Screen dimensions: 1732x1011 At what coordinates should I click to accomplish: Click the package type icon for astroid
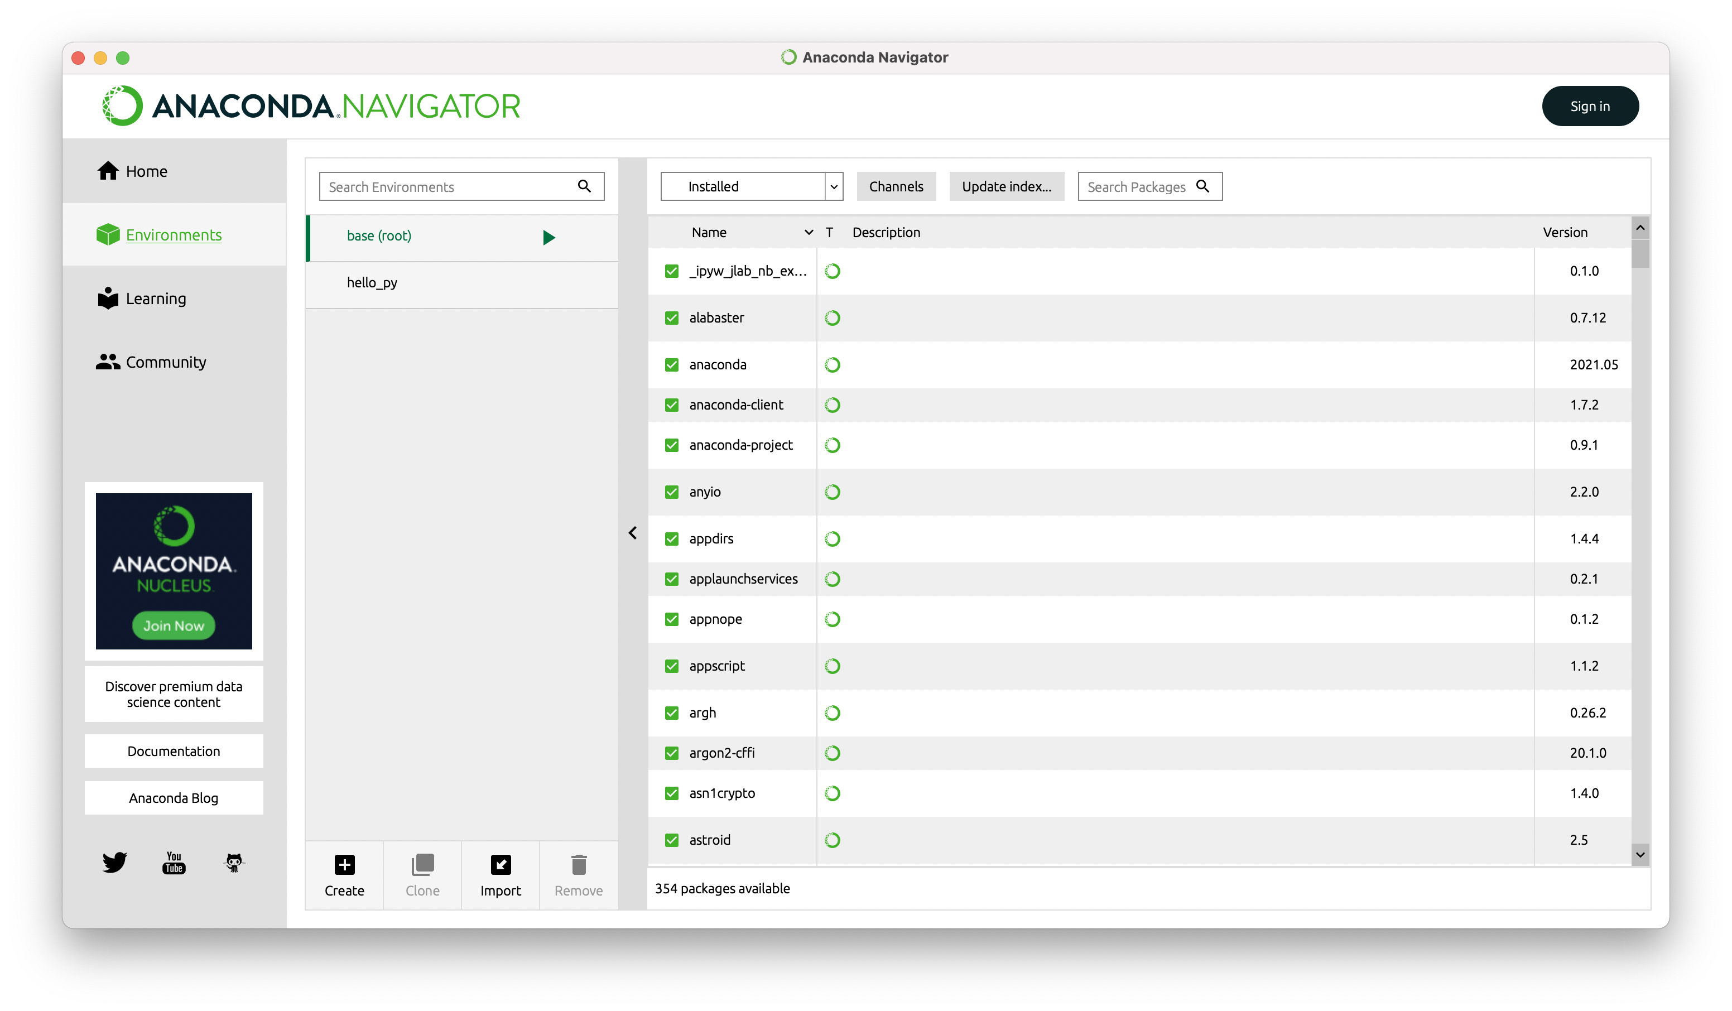833,840
